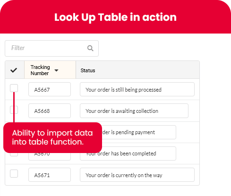Tick the checkbox for row A5671
The width and height of the screenshot is (231, 196).
coord(14,174)
